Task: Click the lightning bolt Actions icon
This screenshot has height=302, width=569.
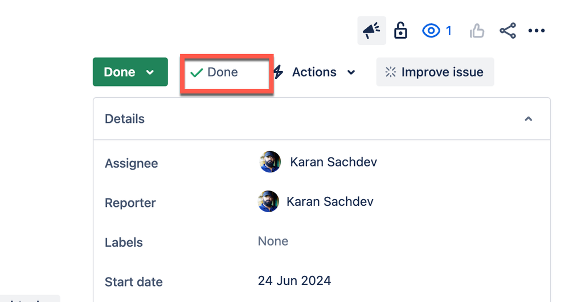Action: (279, 72)
